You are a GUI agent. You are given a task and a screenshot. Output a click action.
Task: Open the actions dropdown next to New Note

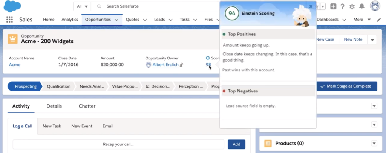click(x=372, y=40)
